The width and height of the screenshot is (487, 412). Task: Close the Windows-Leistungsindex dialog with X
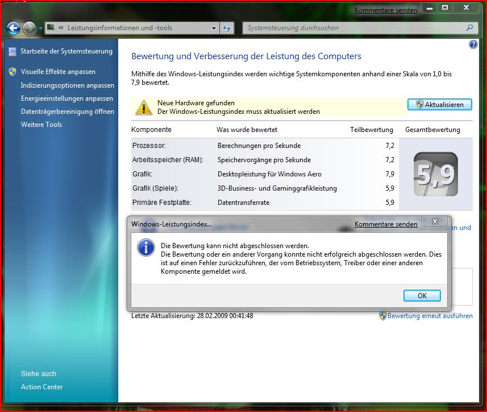point(435,221)
